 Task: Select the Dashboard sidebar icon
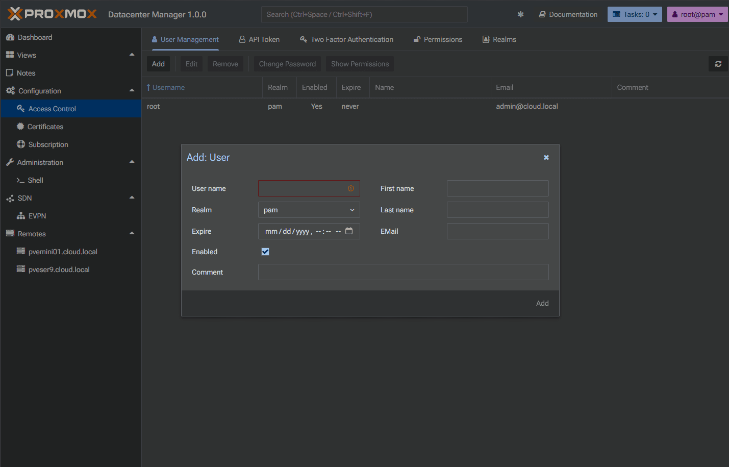[10, 37]
